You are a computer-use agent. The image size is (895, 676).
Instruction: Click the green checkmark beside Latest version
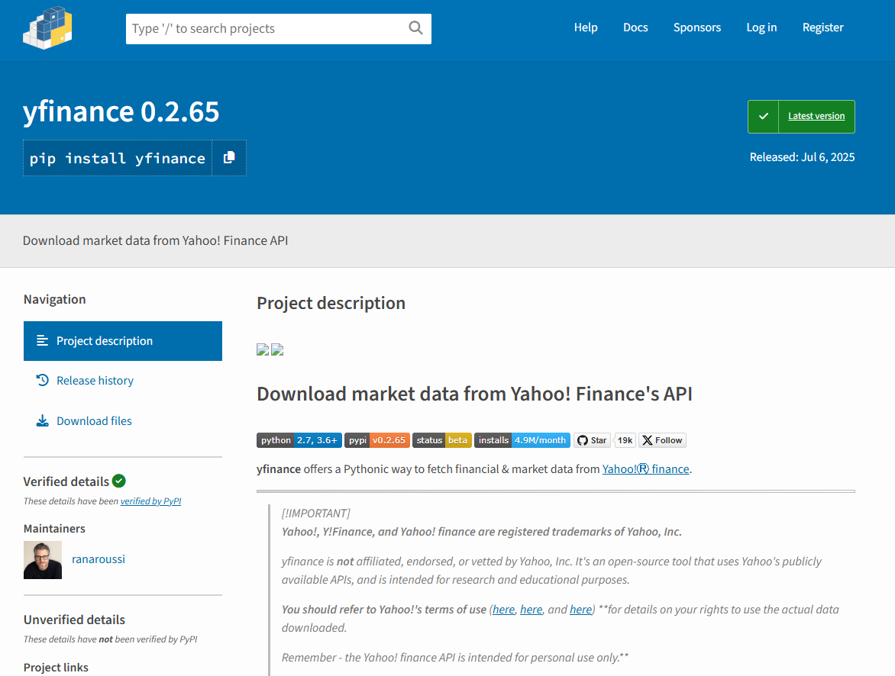pos(763,117)
